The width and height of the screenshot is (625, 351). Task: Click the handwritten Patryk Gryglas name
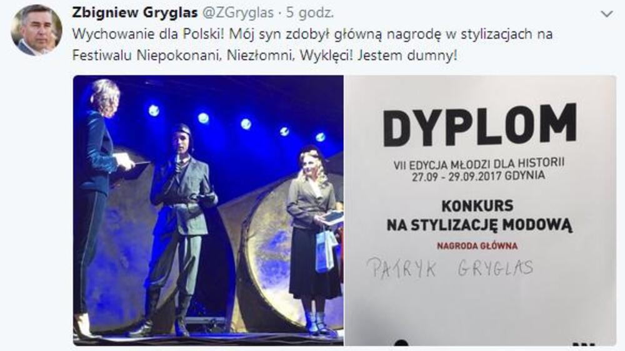pyautogui.click(x=449, y=268)
